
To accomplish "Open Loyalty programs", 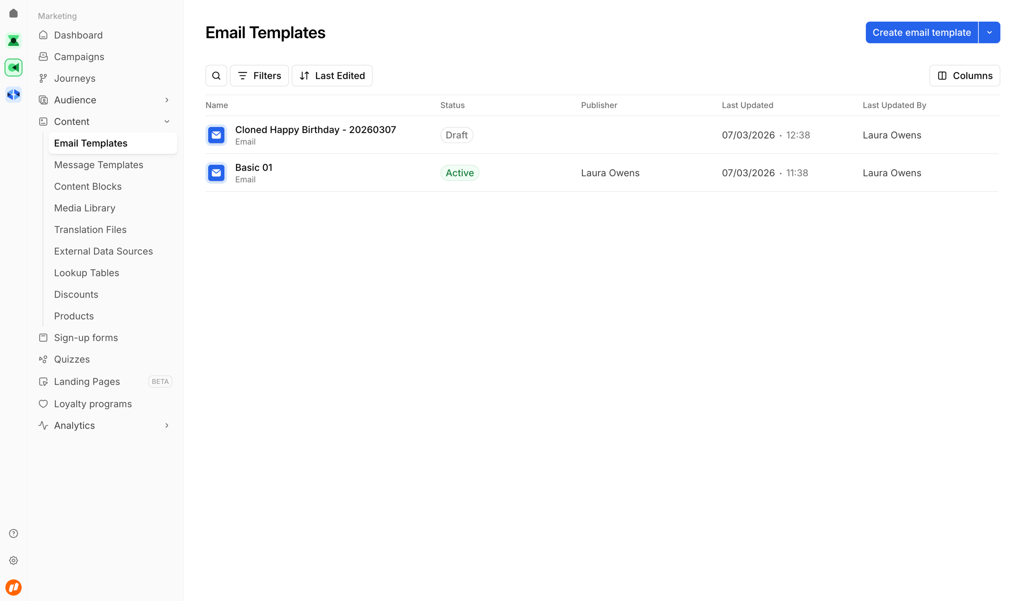I will (x=93, y=404).
